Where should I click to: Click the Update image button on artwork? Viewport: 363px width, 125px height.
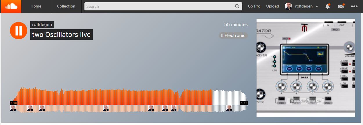pyautogui.click(x=306, y=101)
